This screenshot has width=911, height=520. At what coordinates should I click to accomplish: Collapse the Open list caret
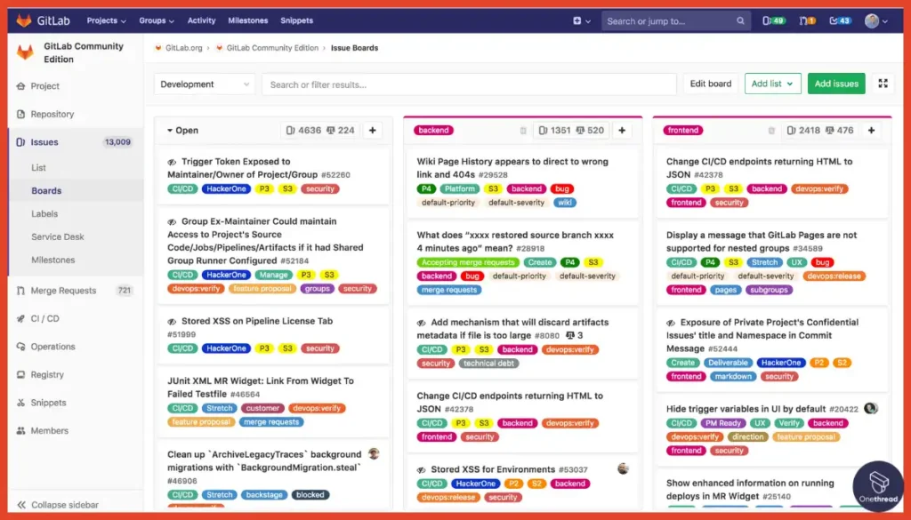click(x=170, y=131)
